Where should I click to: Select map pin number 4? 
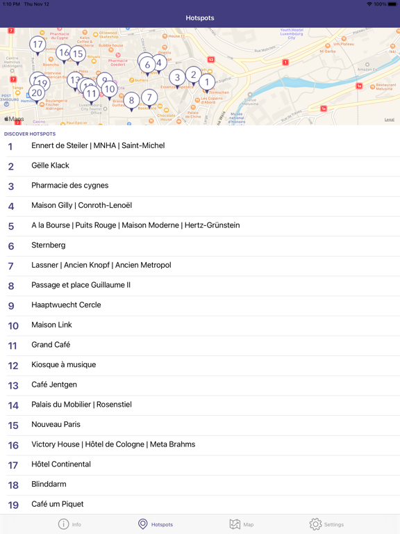point(159,63)
